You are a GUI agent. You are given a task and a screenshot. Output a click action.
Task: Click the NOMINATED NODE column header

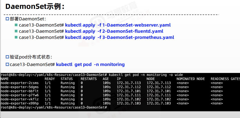point(190,79)
